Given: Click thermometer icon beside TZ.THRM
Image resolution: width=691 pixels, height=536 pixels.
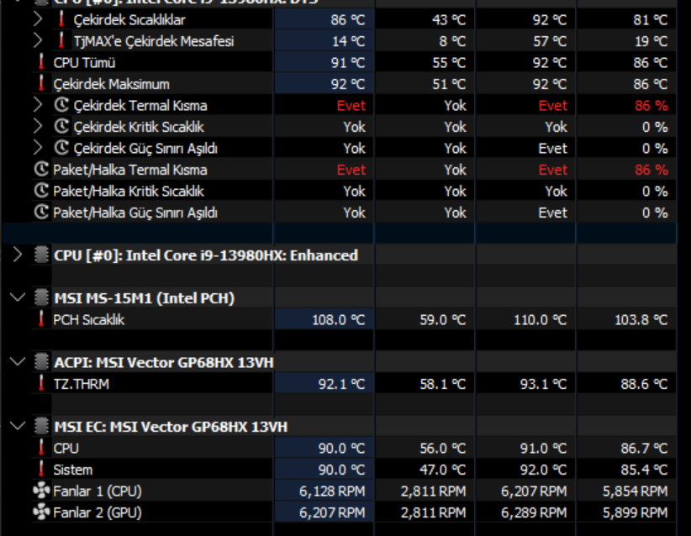Looking at the screenshot, I should click(41, 384).
